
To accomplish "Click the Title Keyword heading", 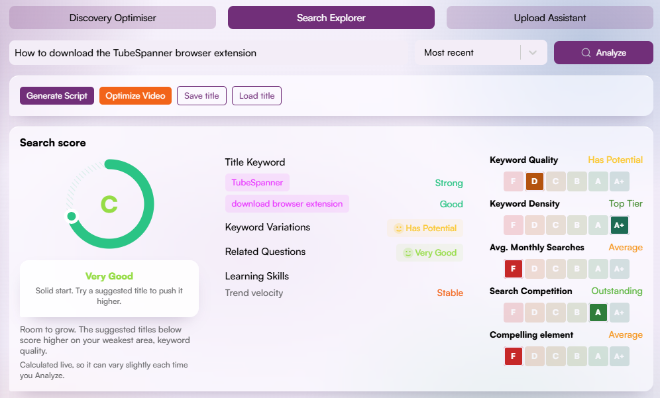I will pos(254,162).
